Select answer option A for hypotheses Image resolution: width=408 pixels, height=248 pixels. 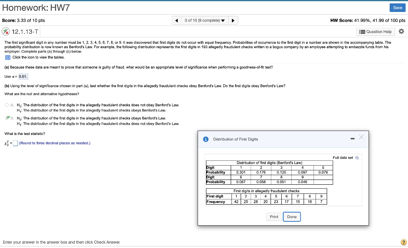(7, 105)
